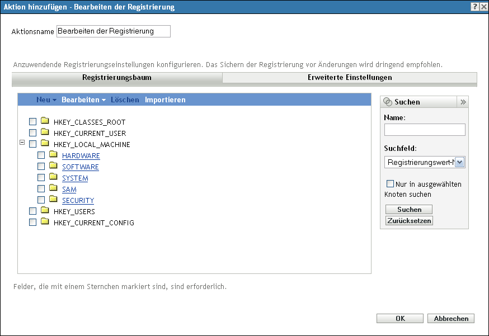Open the Neu dropdown menu

click(x=46, y=100)
